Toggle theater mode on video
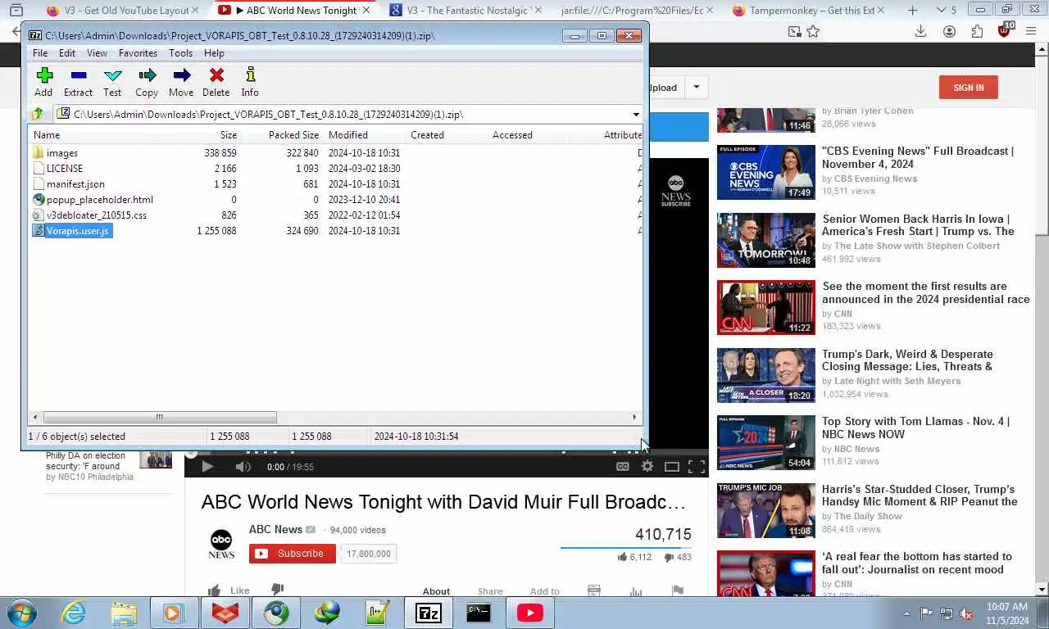The image size is (1049, 629). tap(672, 467)
